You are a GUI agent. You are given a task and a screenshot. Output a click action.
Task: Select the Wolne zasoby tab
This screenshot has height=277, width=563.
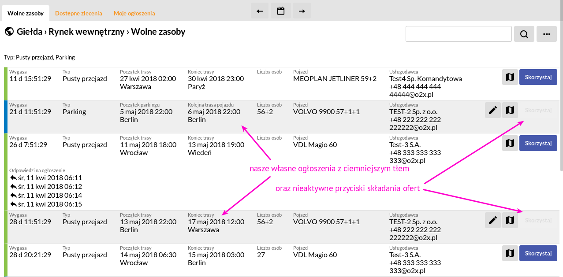coord(26,14)
